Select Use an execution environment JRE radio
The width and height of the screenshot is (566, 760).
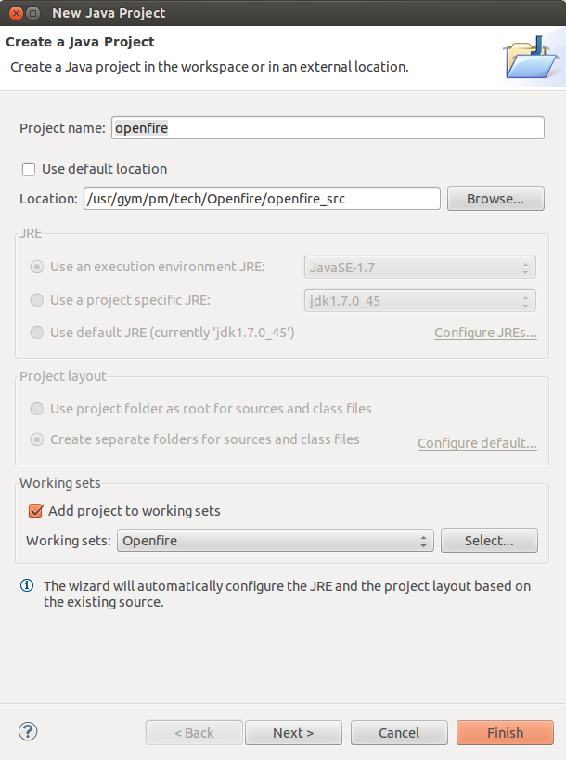click(37, 267)
